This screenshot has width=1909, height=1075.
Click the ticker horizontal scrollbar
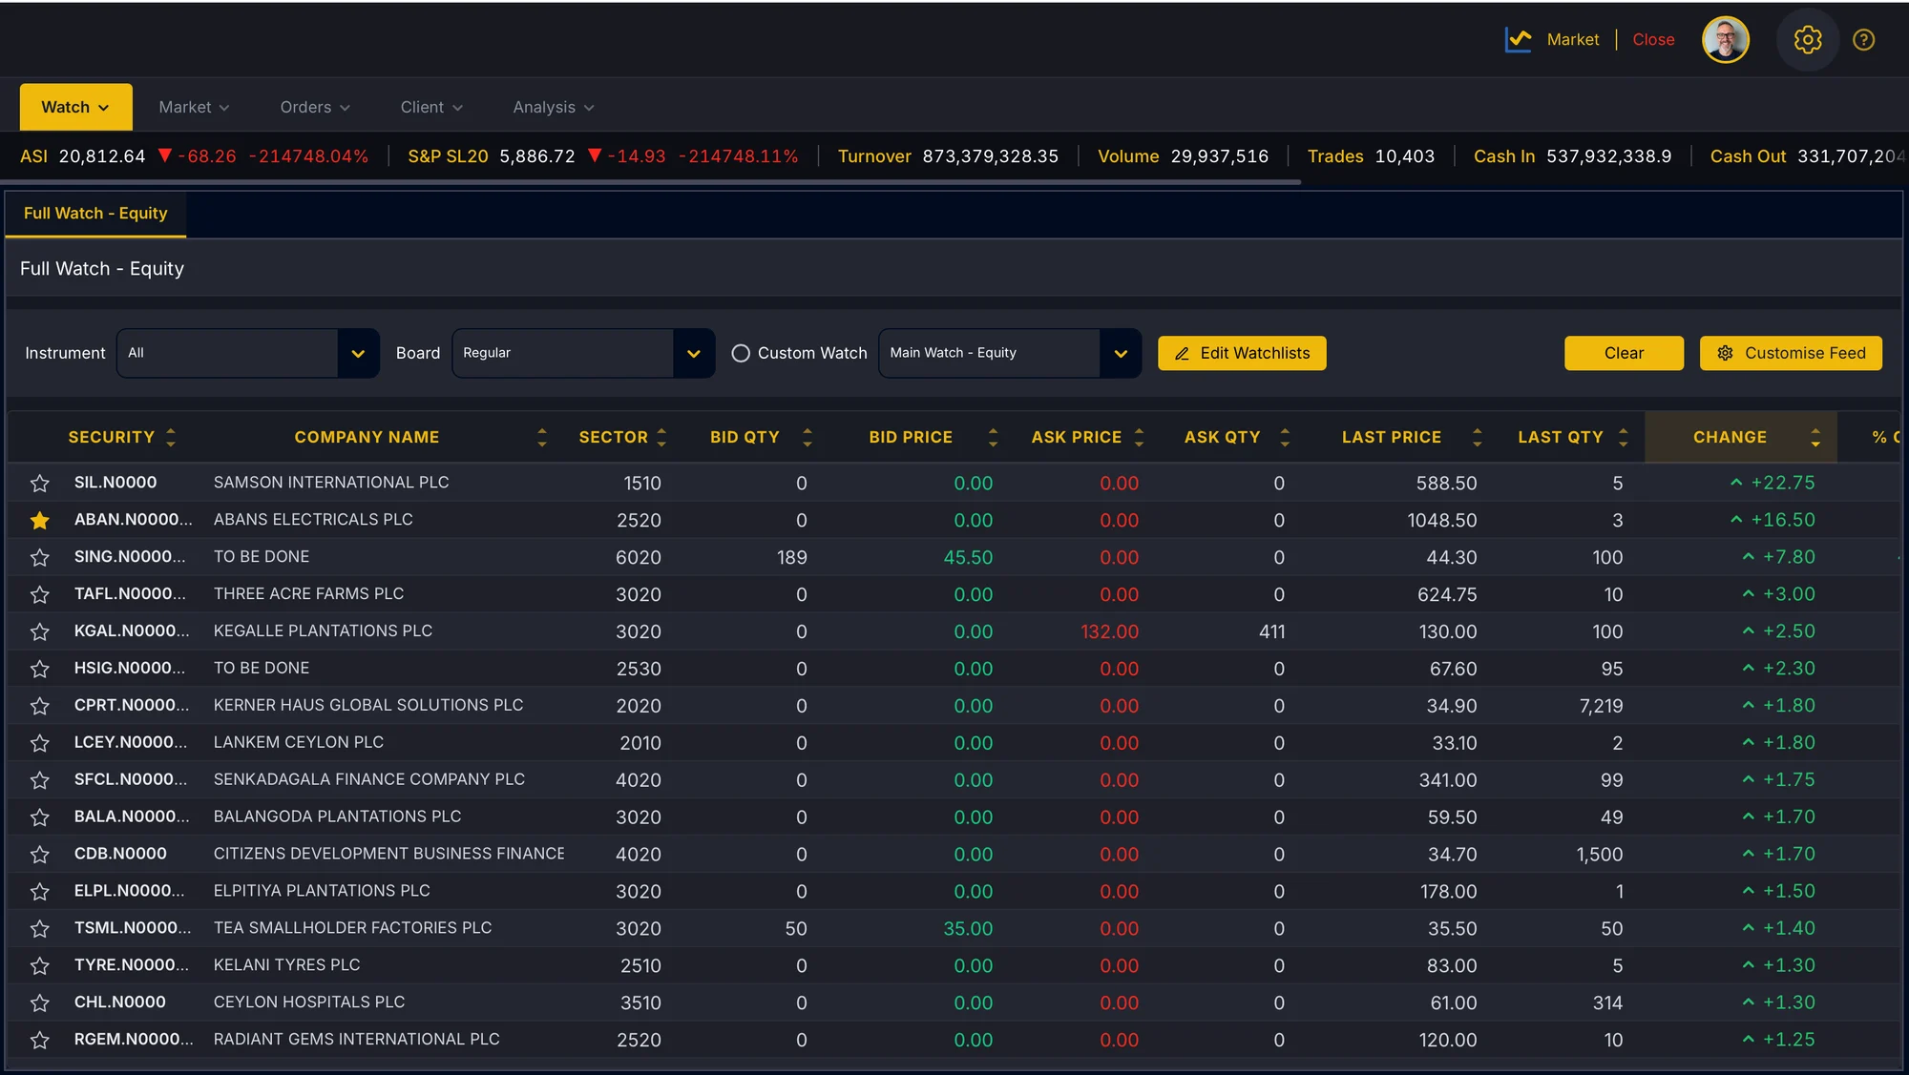(650, 181)
